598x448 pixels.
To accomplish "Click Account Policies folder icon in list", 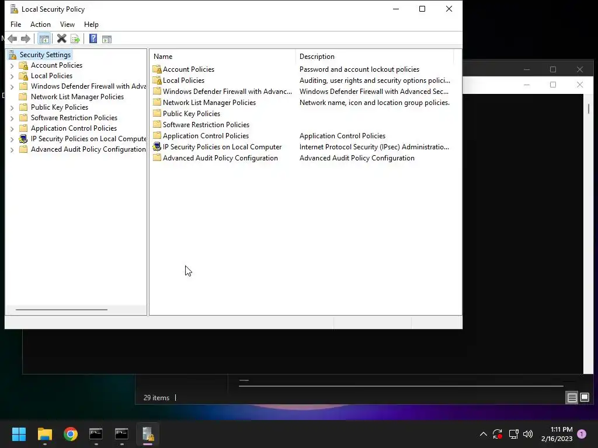I will [x=157, y=69].
